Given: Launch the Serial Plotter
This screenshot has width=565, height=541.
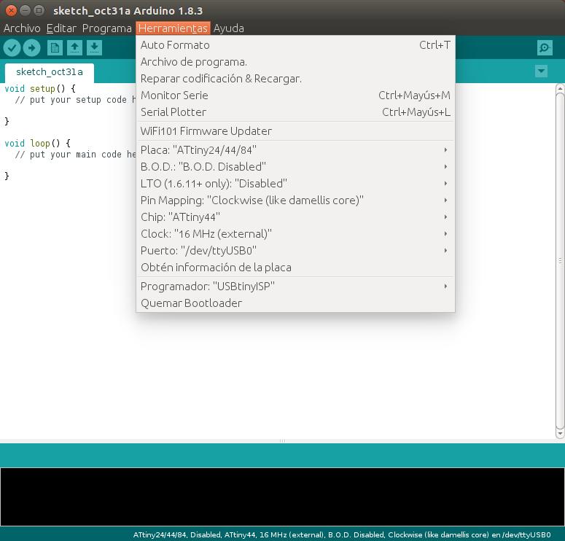Looking at the screenshot, I should pos(295,112).
